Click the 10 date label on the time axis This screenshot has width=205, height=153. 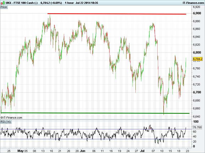click(x=162, y=151)
